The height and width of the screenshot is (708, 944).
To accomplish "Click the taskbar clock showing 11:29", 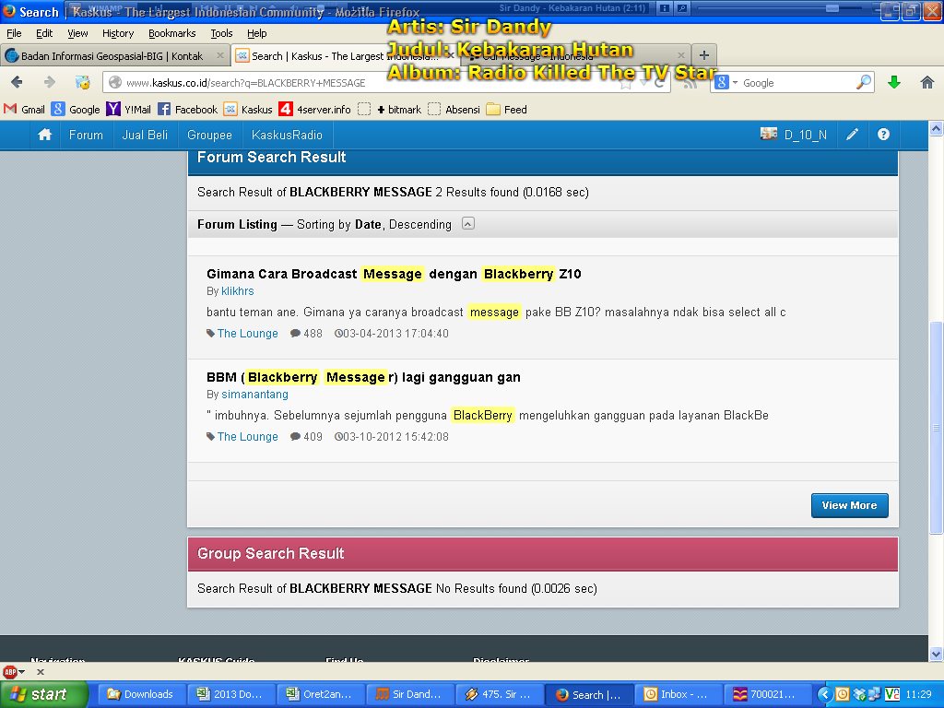I will [918, 694].
